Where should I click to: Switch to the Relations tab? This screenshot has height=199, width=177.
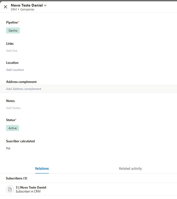tap(42, 168)
